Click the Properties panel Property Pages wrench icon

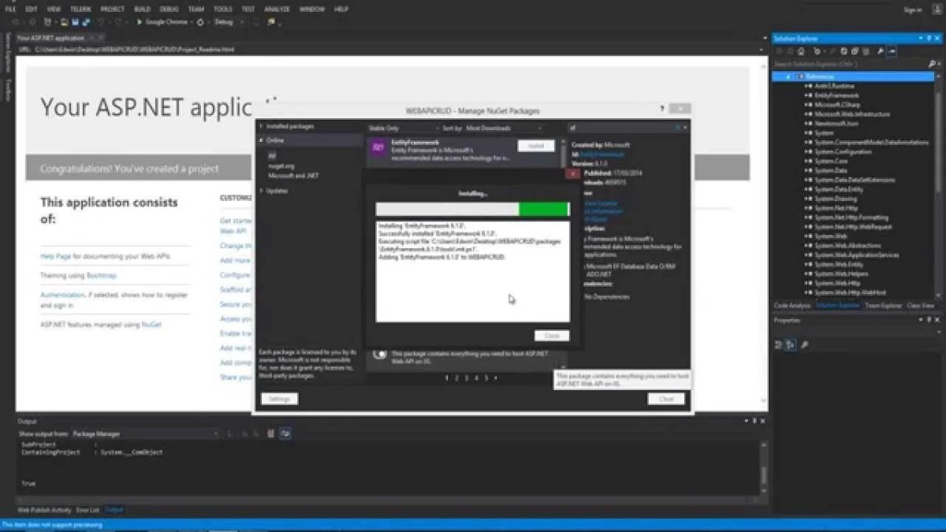804,344
